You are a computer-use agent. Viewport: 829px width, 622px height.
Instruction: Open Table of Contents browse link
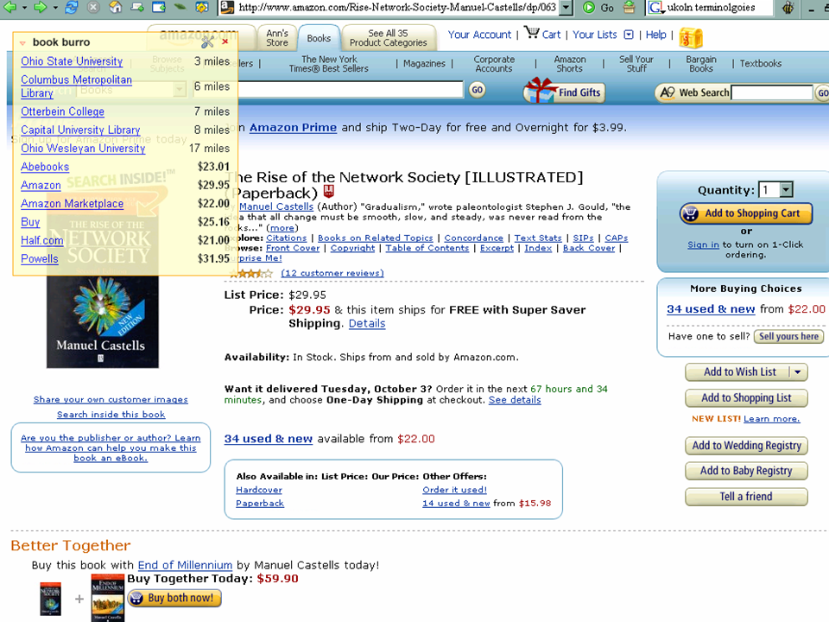pyautogui.click(x=427, y=248)
